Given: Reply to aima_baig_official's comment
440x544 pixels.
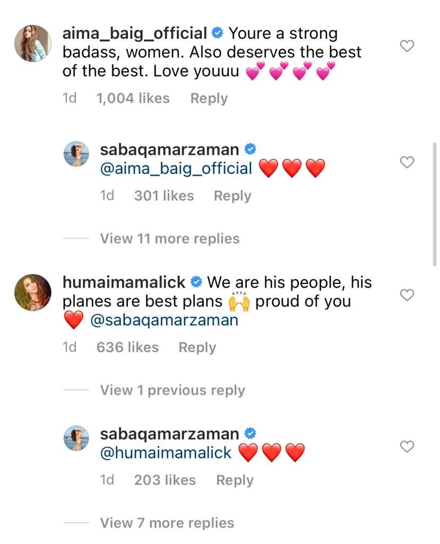Looking at the screenshot, I should (209, 98).
